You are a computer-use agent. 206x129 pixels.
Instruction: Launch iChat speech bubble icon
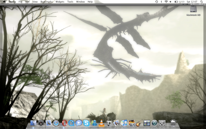[x=79, y=123]
